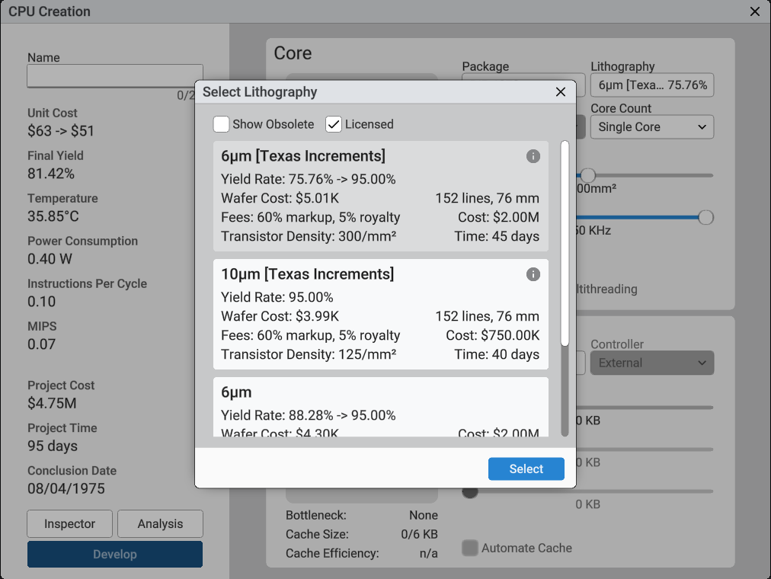Click info icon for 10µm Texas Increments
This screenshot has height=579, width=771.
tap(533, 274)
